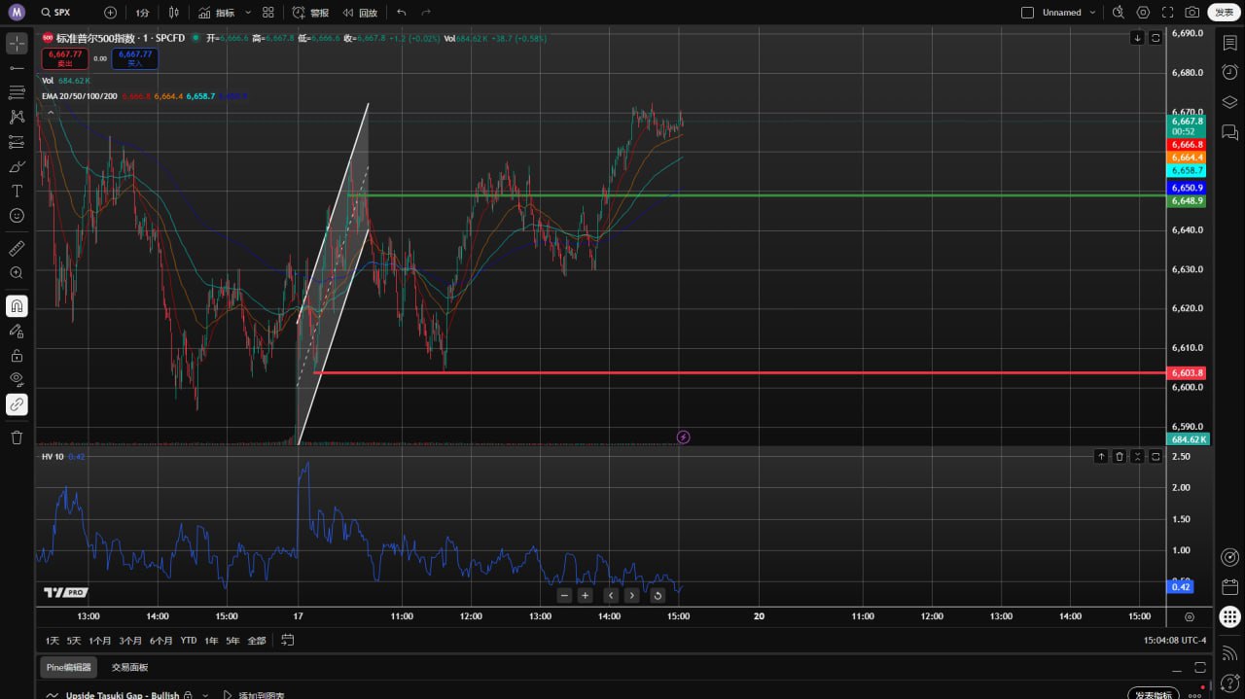Screen dimensions: 1245x699
Task: Click the trash icon to remove drawings
Action: point(17,437)
